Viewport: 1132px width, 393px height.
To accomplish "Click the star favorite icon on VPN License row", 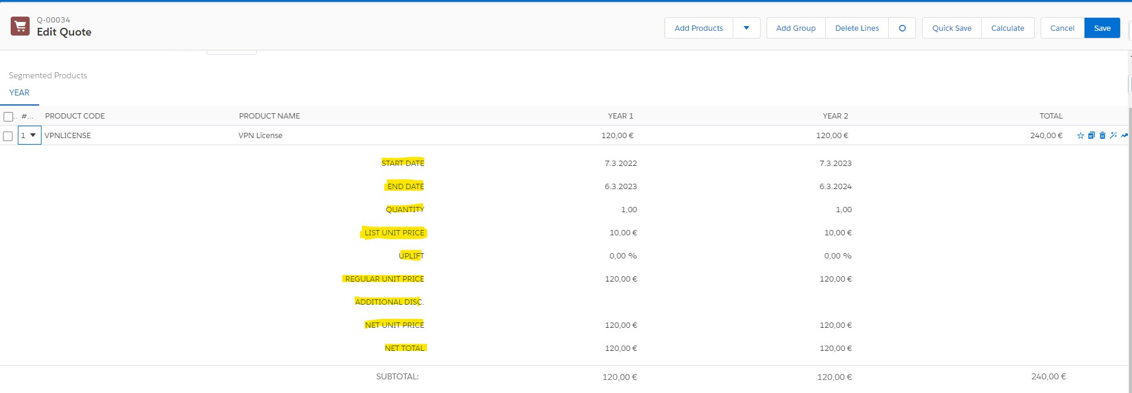I will click(x=1080, y=136).
